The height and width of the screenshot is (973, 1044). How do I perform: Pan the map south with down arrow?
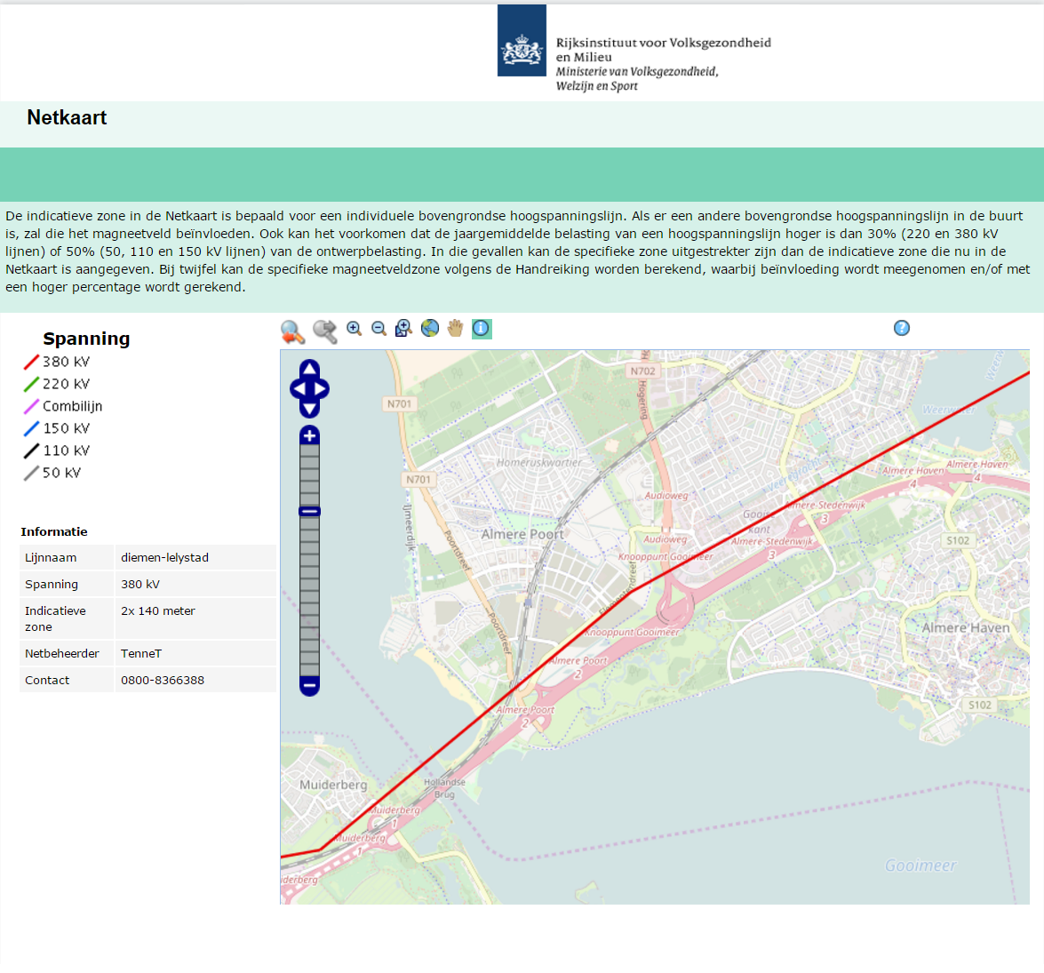(309, 409)
